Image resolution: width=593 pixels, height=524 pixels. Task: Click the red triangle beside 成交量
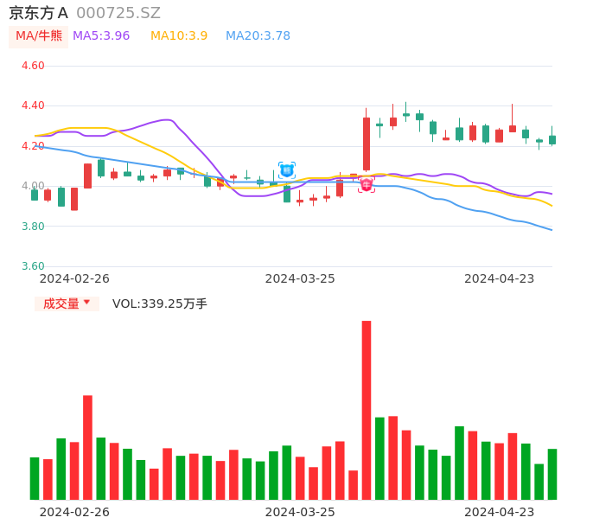pyautogui.click(x=86, y=303)
